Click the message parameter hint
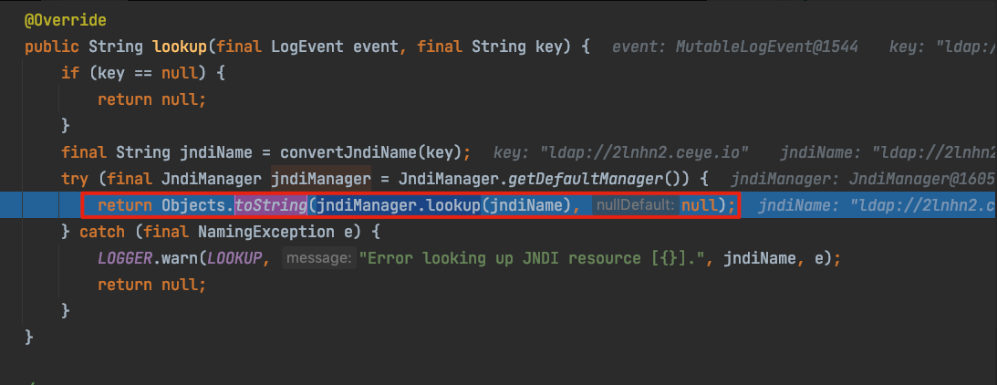This screenshot has width=997, height=385. [318, 259]
